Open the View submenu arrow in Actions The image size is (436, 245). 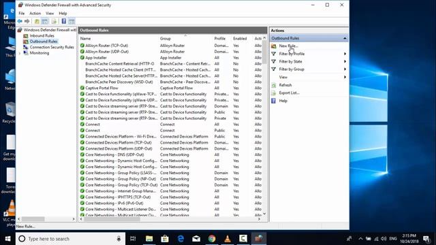[345, 77]
